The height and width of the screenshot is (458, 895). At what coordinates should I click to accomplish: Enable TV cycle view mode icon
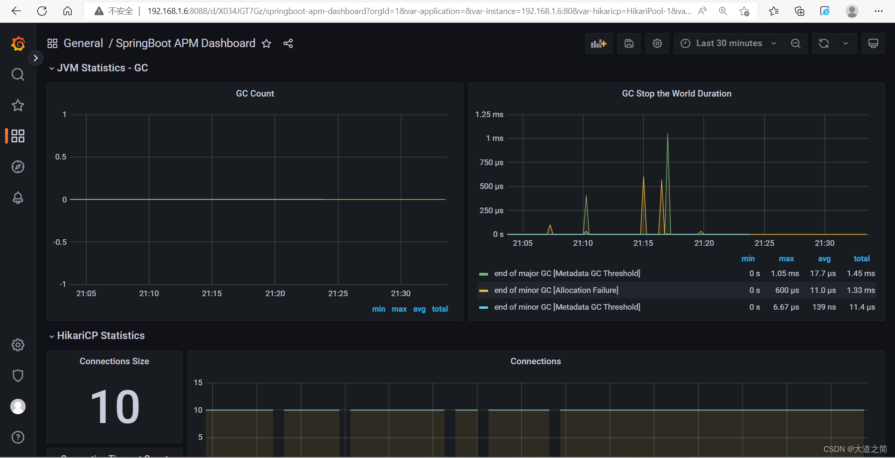tap(873, 43)
